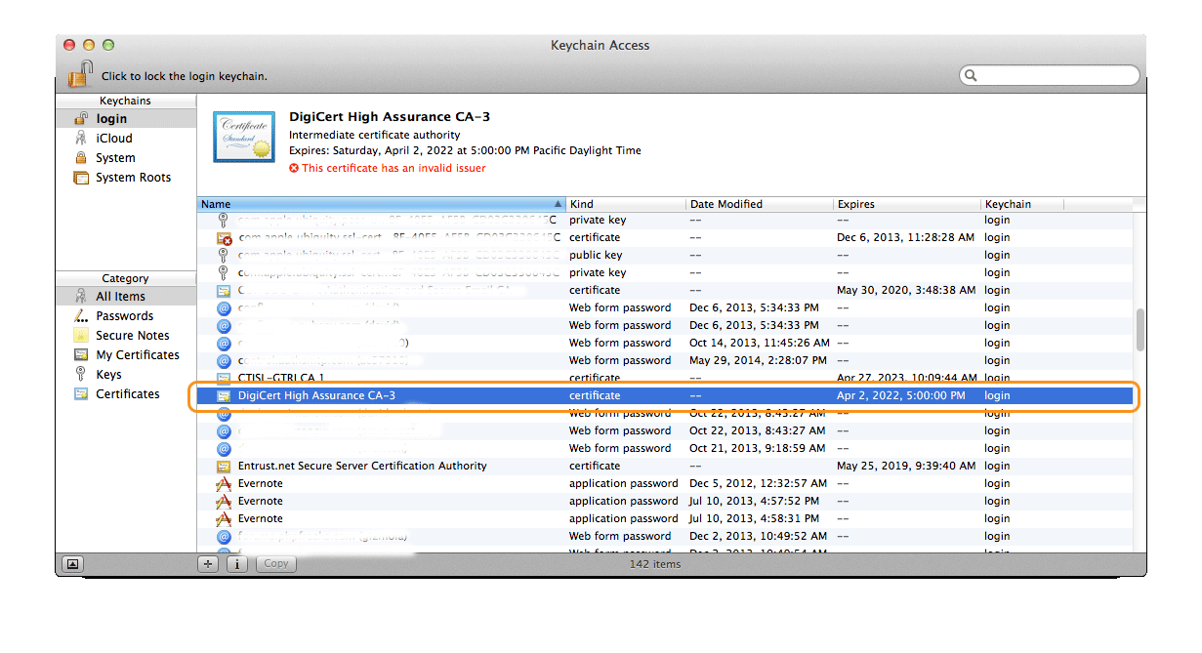Click expiry 'May 30, 2020, 3:48:38 AM'
Viewport: 1202px width, 653px height.
pos(906,290)
